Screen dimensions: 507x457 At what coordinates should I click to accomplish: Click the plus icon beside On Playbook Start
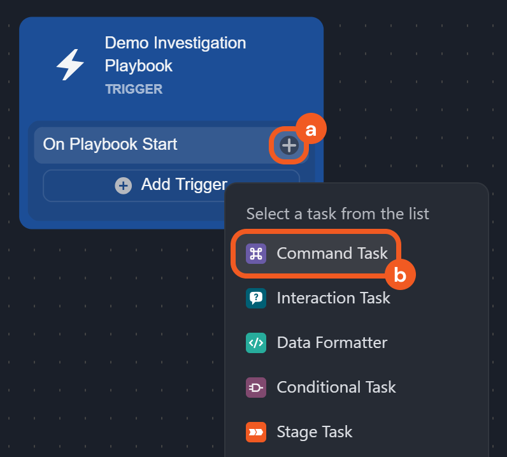(290, 145)
